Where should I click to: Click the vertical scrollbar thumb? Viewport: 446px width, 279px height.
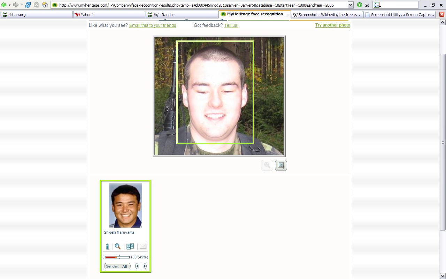pos(443,142)
